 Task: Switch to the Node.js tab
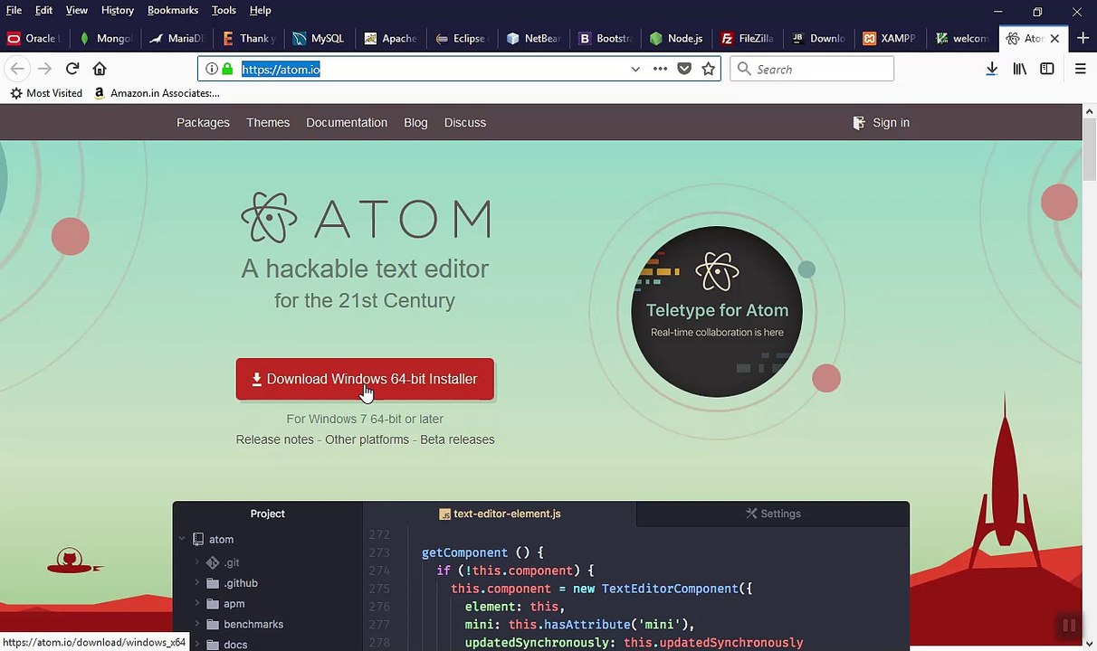[676, 38]
